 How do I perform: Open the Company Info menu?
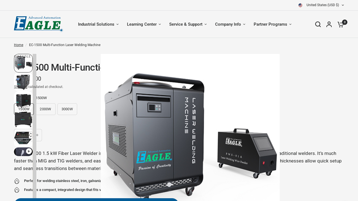(x=230, y=25)
